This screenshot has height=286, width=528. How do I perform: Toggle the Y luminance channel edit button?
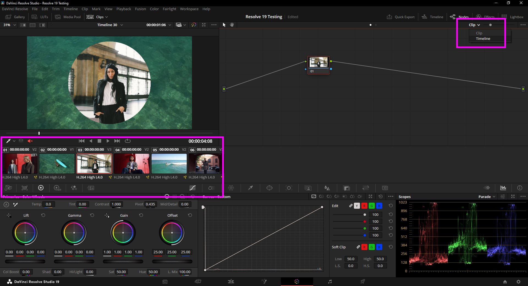click(357, 206)
